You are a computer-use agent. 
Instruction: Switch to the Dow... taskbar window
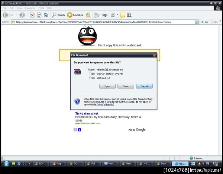162,164
